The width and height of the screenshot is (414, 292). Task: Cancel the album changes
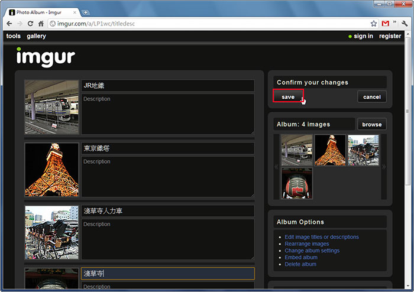click(x=372, y=97)
